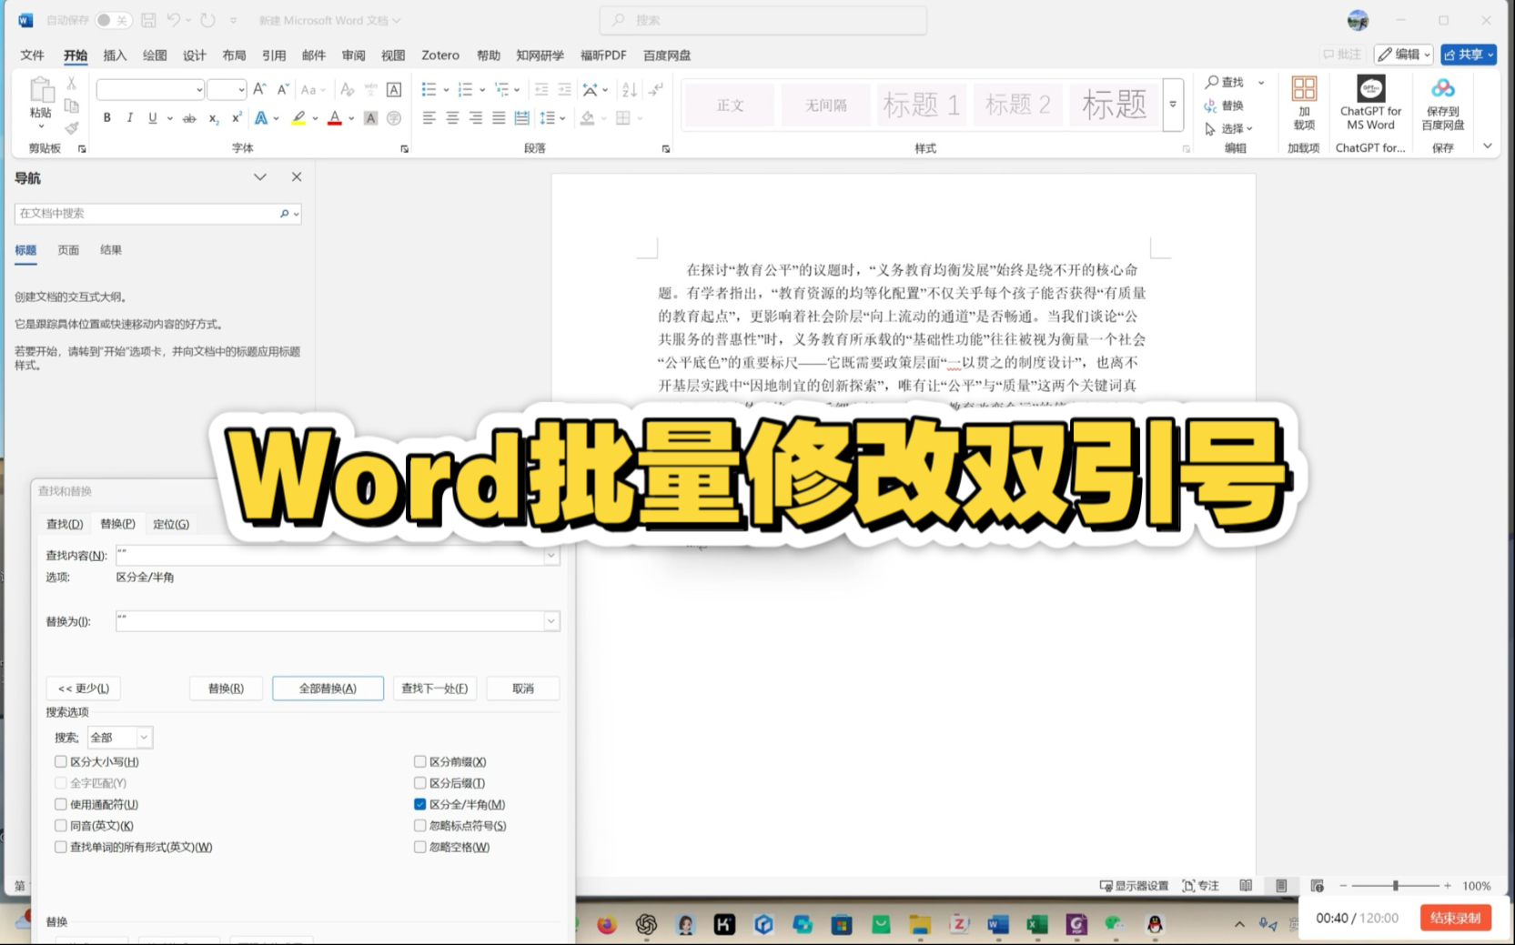Open the font size dropdown
Viewport: 1515px width, 945px height.
click(x=240, y=89)
